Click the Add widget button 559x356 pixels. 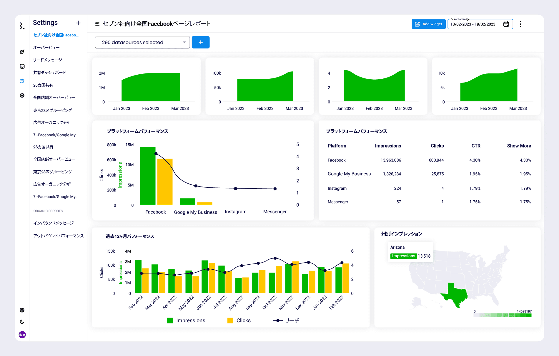428,24
